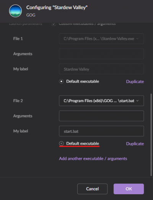Viewport: 153px width, 200px height.
Task: Select Default executable radio for File 1
Action: pyautogui.click(x=61, y=81)
